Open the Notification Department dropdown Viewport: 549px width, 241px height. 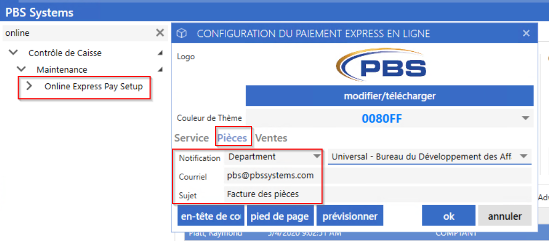[x=273, y=157]
